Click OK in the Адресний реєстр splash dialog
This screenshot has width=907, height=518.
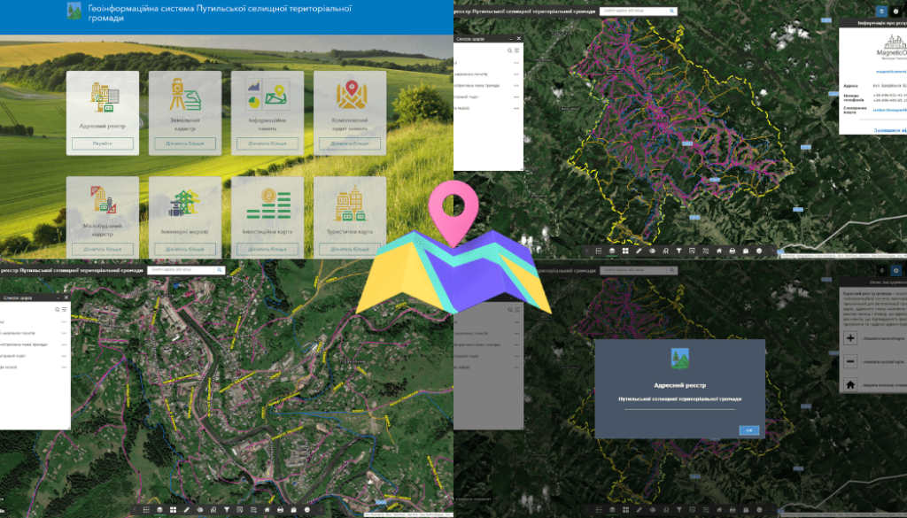[x=749, y=430]
